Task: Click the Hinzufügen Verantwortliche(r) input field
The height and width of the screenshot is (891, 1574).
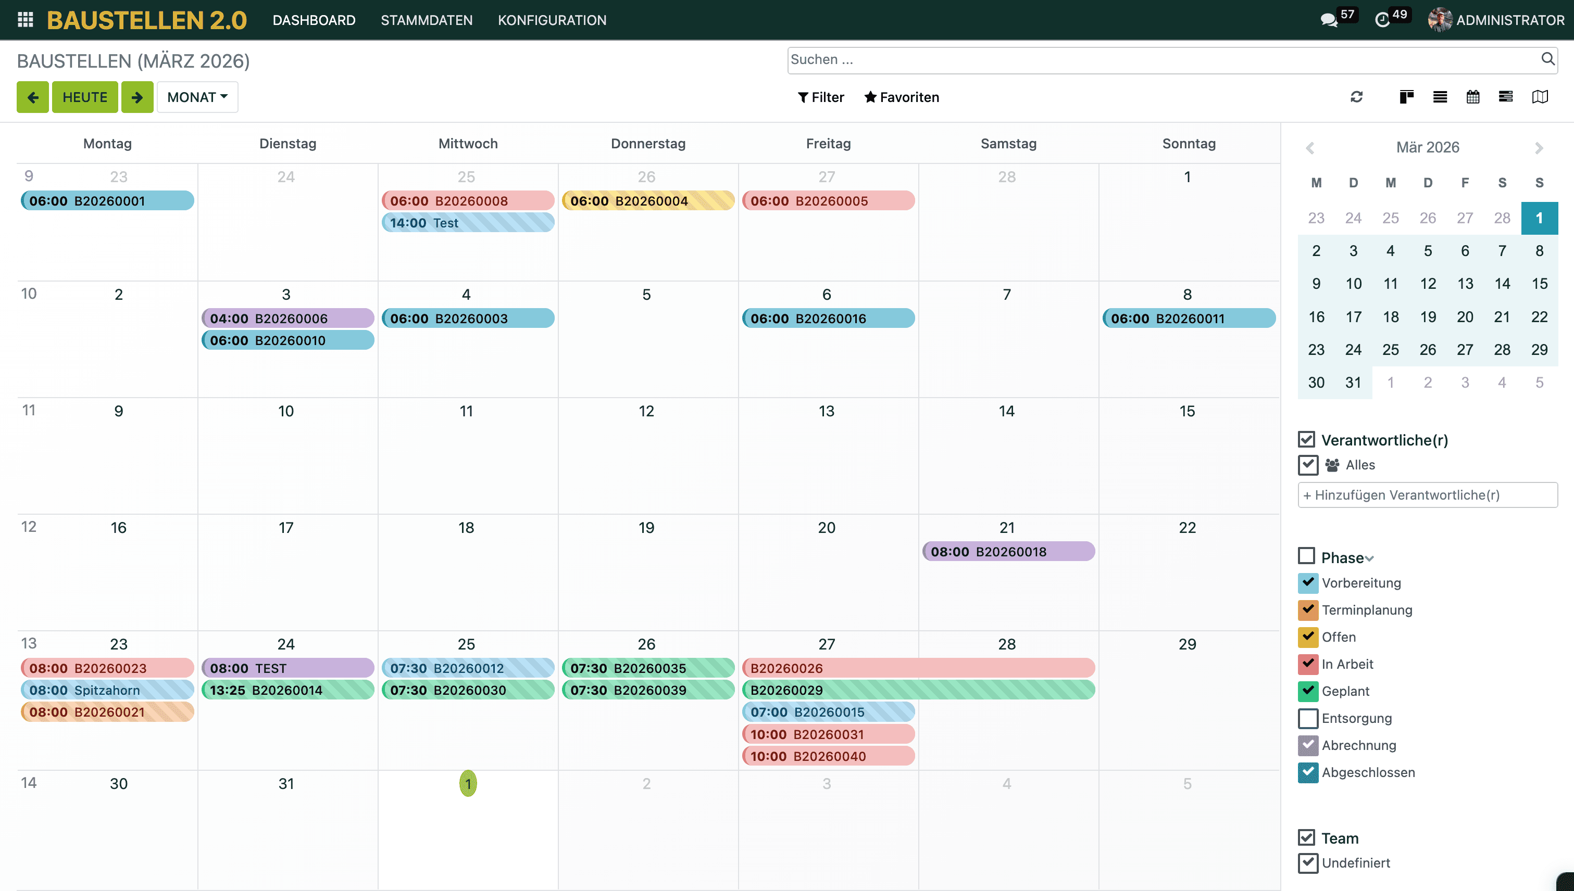Action: pyautogui.click(x=1427, y=494)
